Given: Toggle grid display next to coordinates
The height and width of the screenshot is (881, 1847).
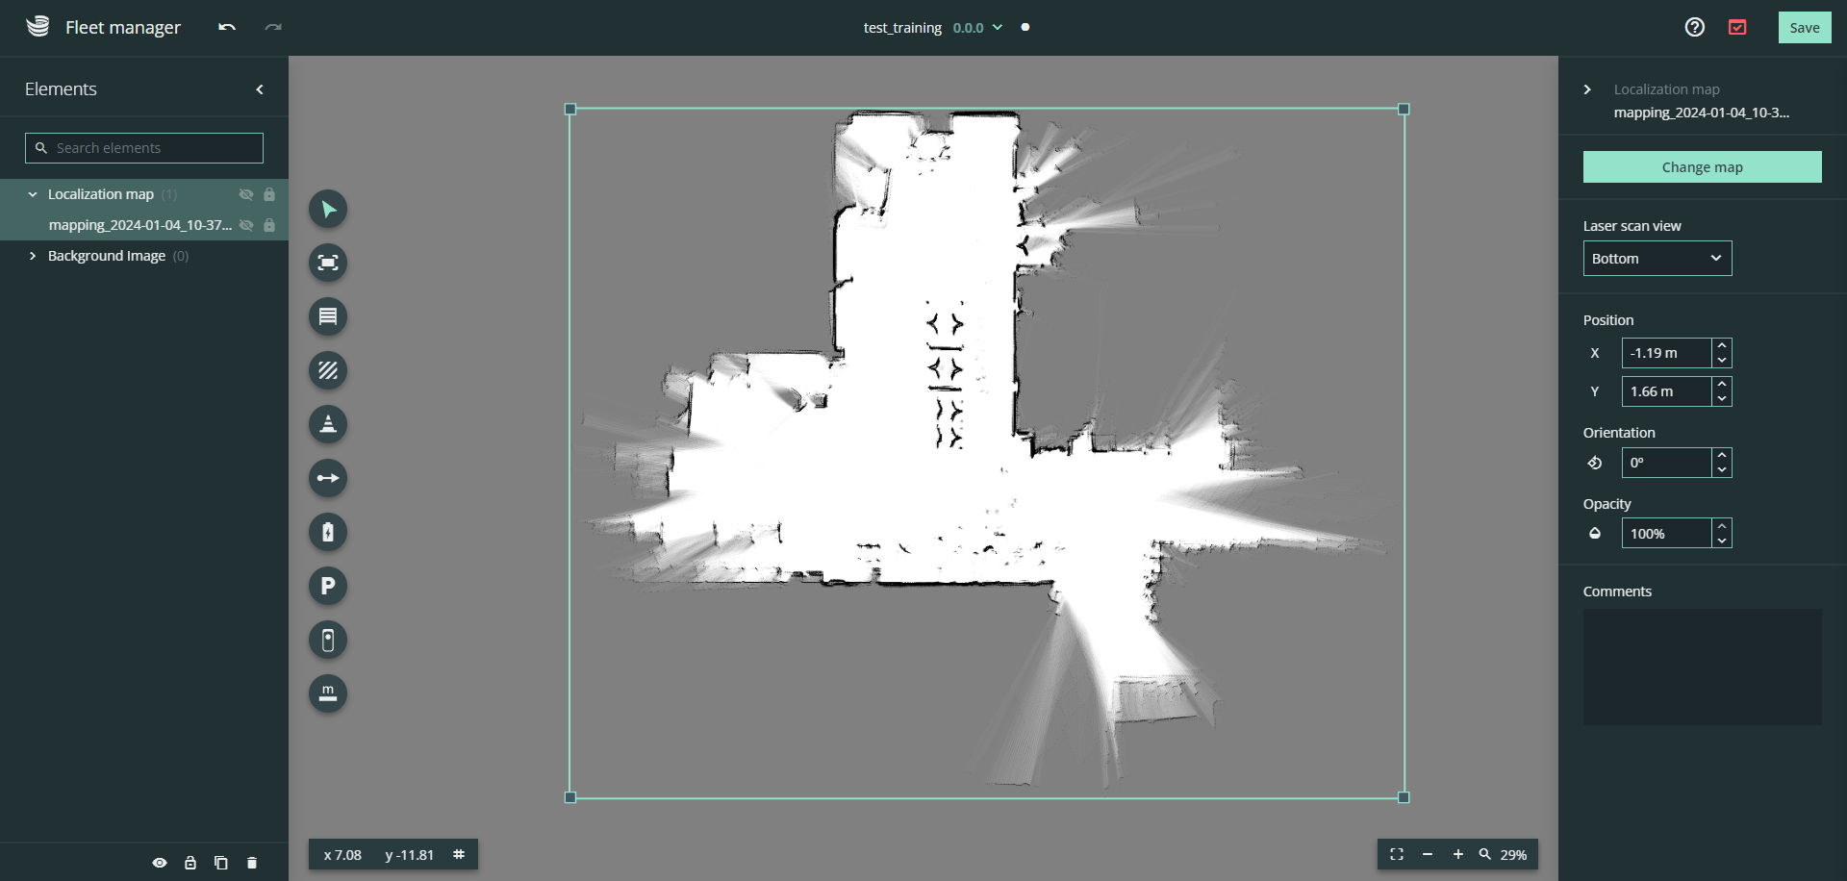Looking at the screenshot, I should [x=459, y=854].
